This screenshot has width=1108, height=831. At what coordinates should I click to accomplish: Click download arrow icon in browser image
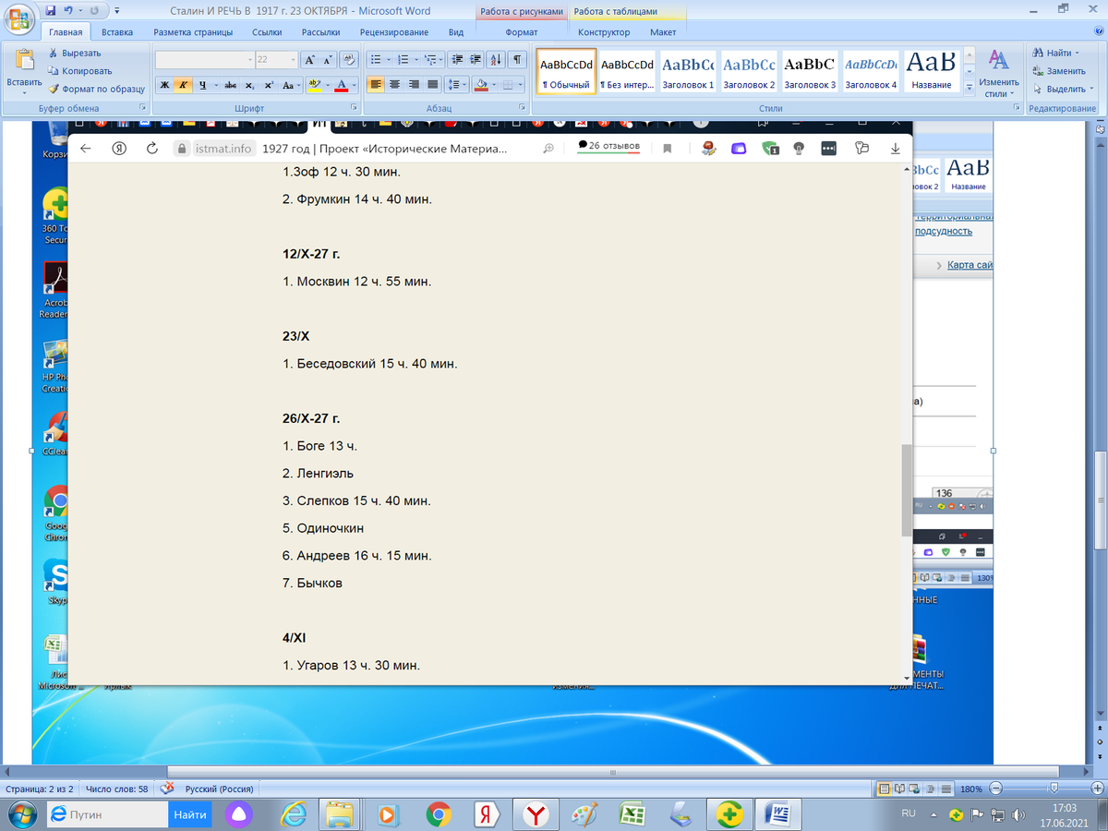click(894, 149)
